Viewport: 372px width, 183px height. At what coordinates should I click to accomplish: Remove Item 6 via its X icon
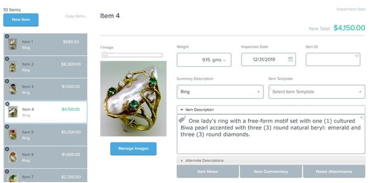(x=7, y=149)
